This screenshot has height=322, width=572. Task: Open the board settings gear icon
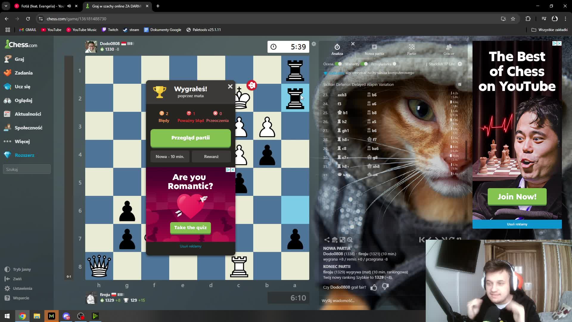coord(314,44)
